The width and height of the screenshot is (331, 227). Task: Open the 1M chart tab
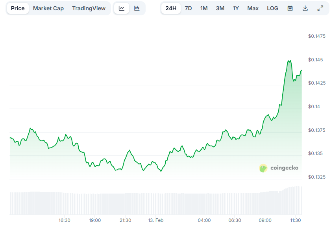(204, 8)
